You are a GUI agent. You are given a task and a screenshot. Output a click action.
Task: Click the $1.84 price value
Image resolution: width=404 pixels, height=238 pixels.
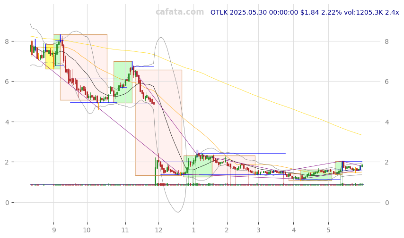click(x=310, y=12)
